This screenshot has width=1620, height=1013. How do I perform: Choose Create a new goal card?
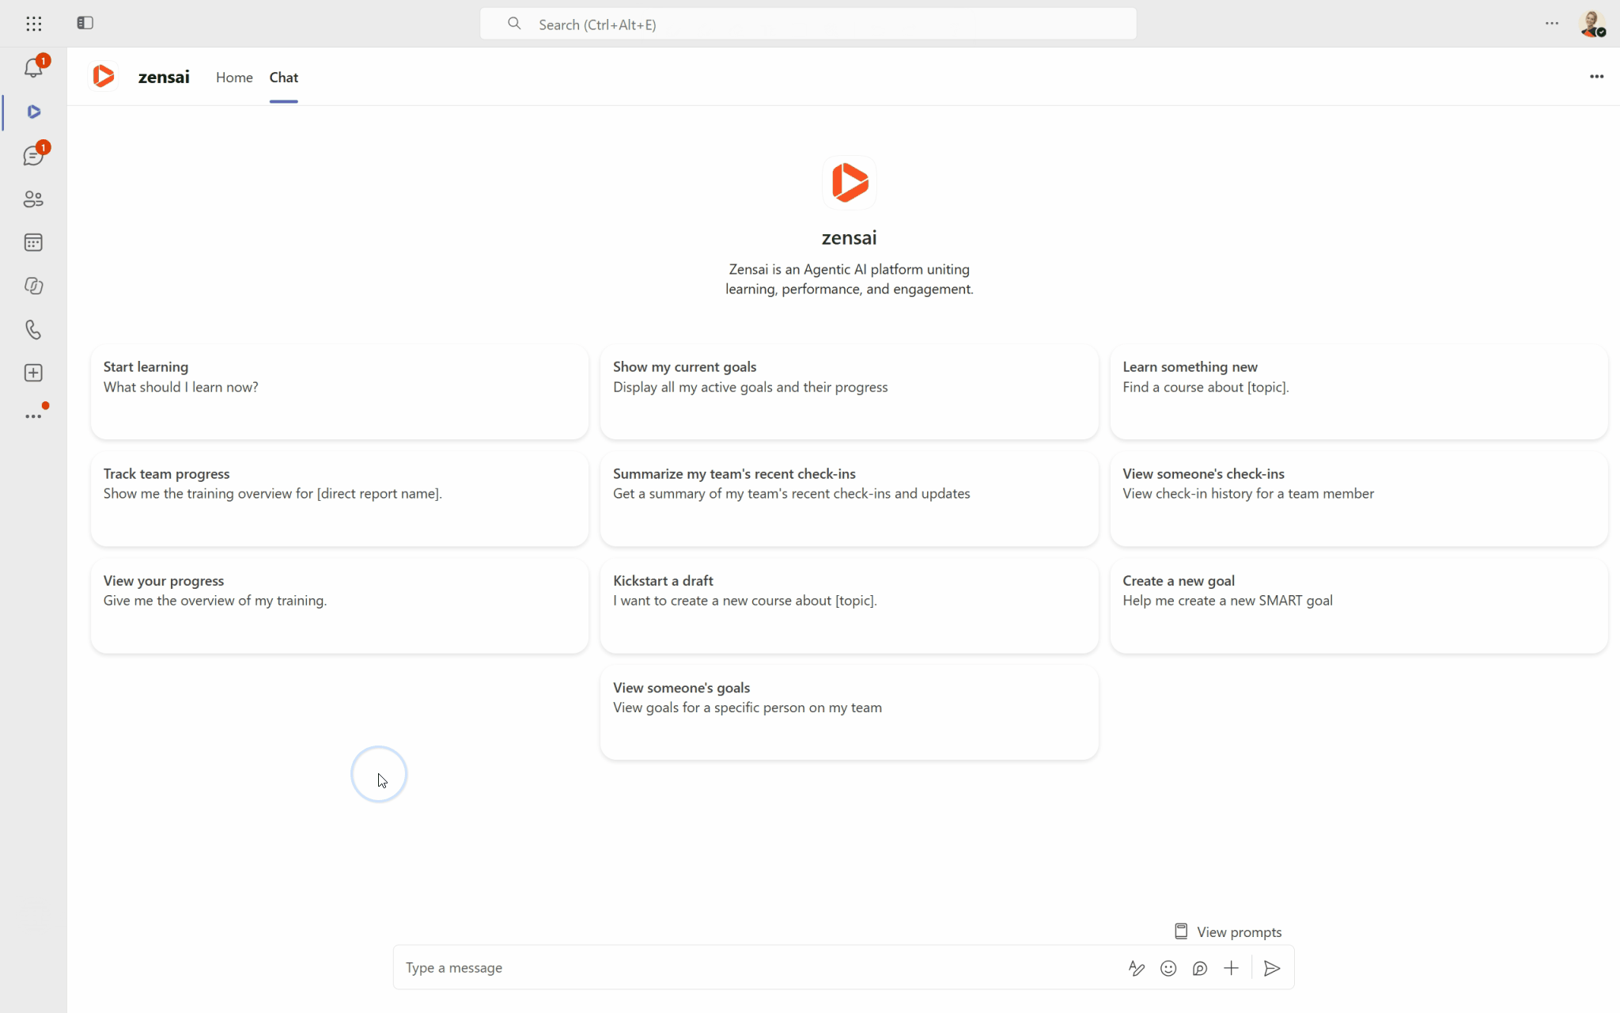pos(1359,605)
